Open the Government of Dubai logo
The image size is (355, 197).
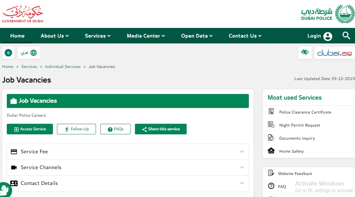pos(23,14)
